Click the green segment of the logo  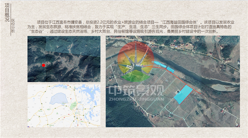tap(136, 76)
